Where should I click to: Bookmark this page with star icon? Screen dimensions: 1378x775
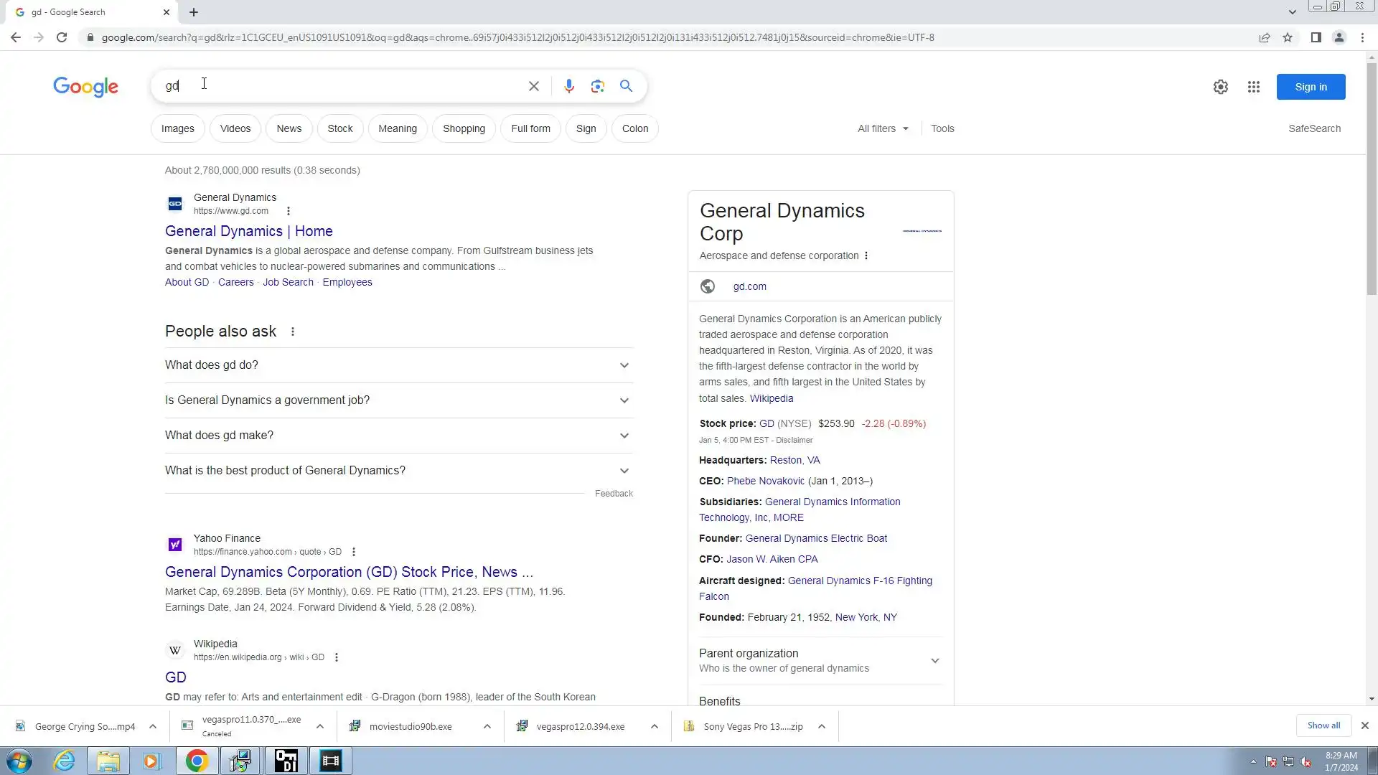point(1288,37)
